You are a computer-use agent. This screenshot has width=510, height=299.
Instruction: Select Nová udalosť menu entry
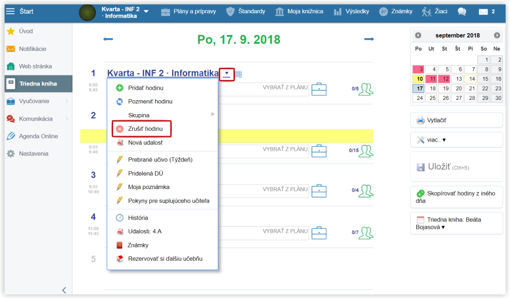pyautogui.click(x=163, y=142)
